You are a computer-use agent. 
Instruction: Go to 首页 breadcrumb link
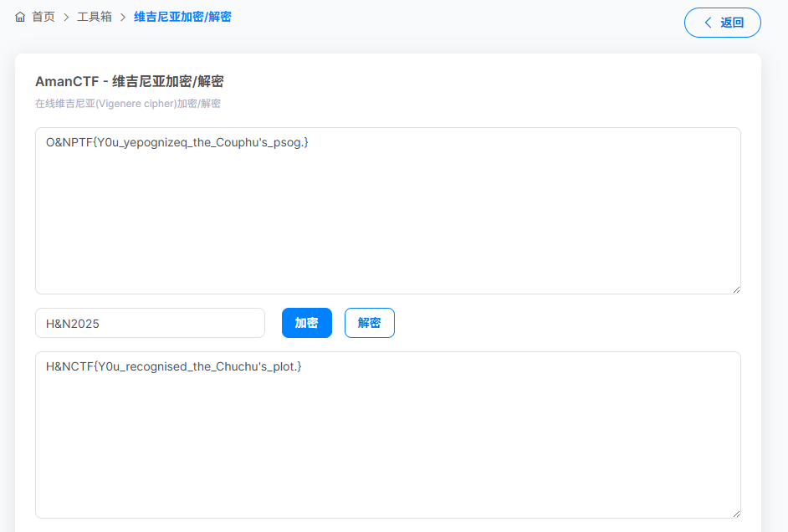[43, 17]
